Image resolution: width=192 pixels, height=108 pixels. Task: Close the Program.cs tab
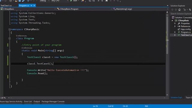(x=34, y=5)
